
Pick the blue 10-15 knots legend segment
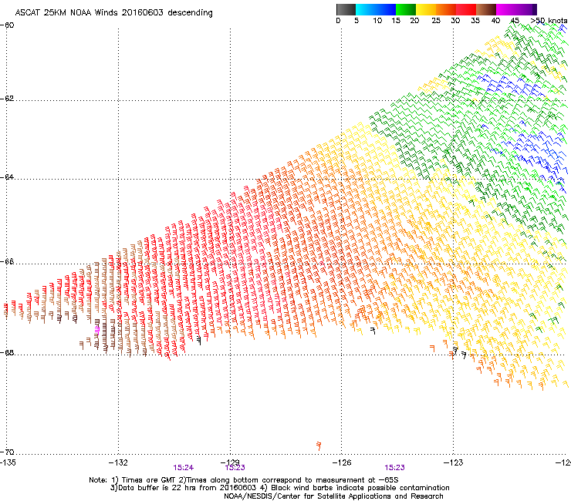pyautogui.click(x=386, y=9)
